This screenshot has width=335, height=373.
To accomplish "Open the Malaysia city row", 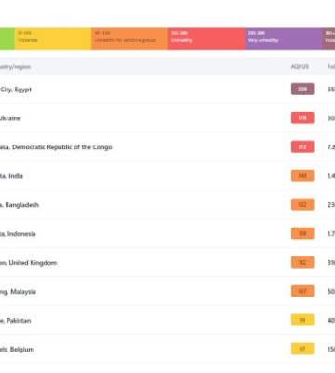I will [167, 292].
